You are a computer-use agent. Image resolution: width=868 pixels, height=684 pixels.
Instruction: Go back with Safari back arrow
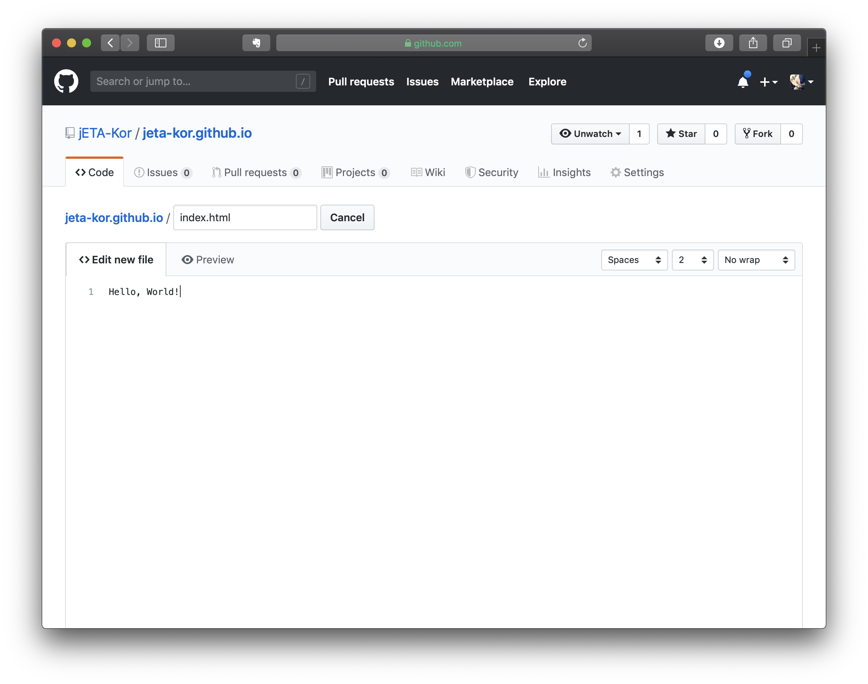point(110,43)
